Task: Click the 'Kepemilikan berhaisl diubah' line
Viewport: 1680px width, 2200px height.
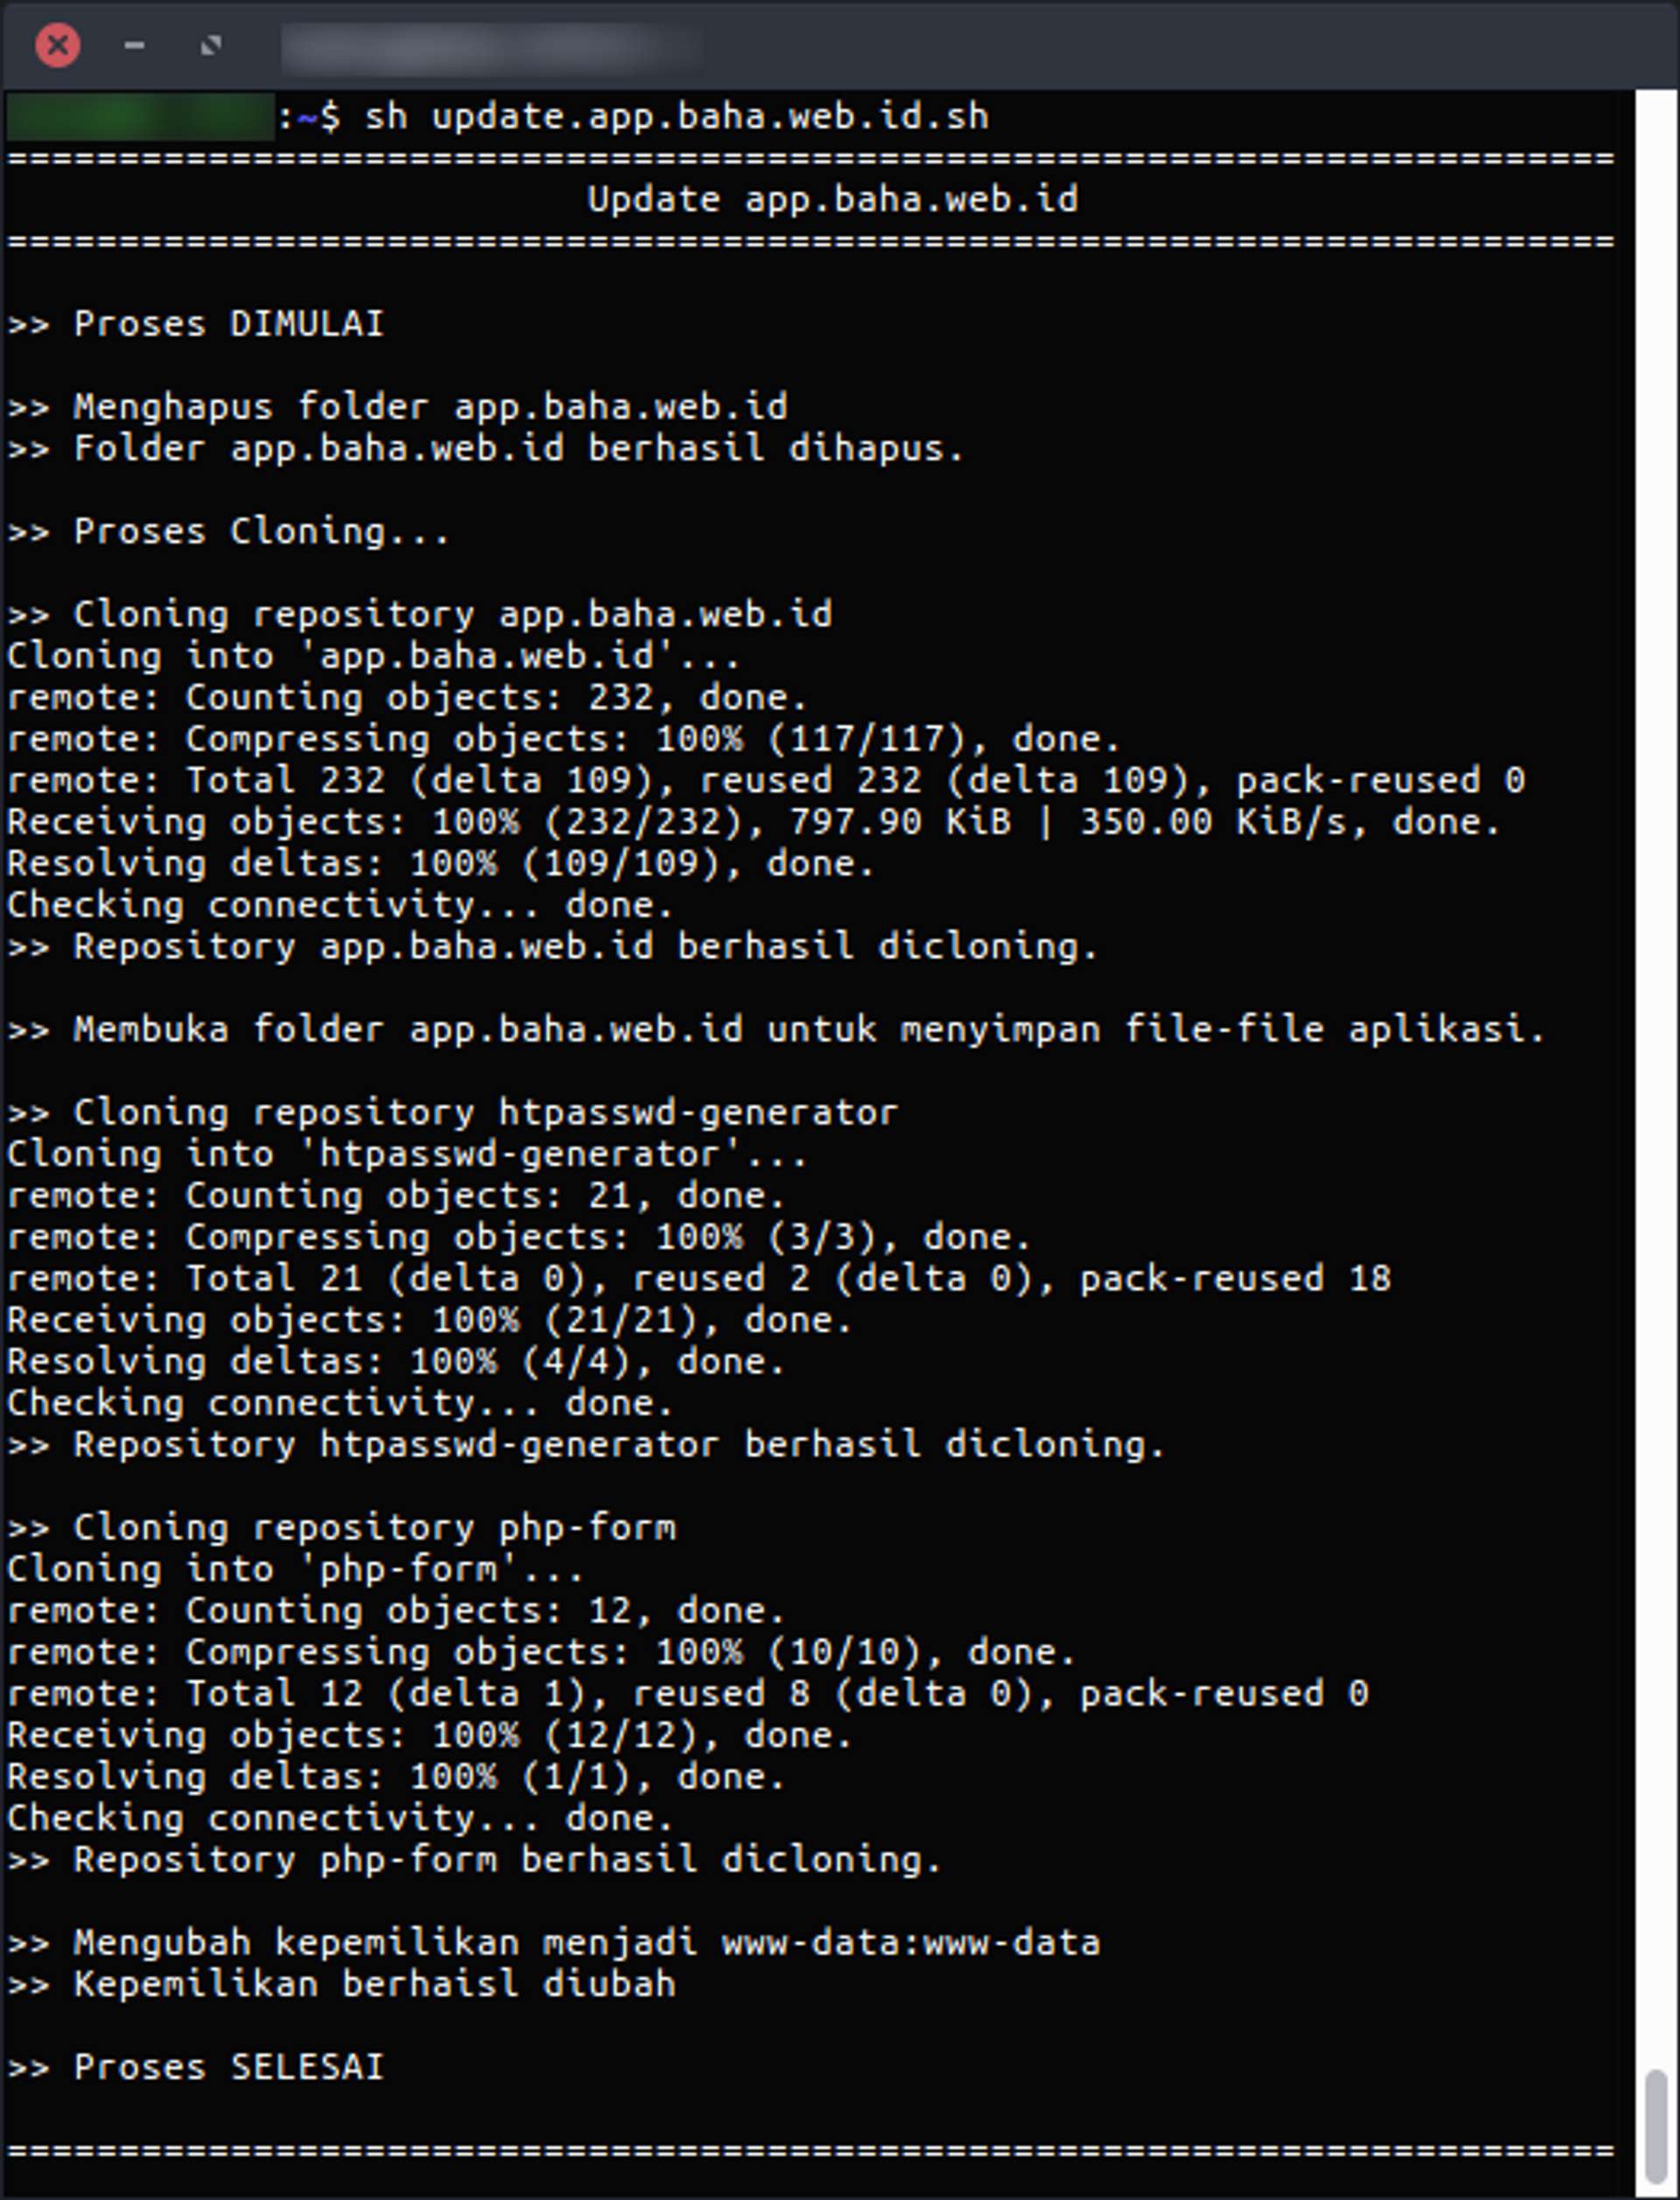Action: pos(374,1984)
